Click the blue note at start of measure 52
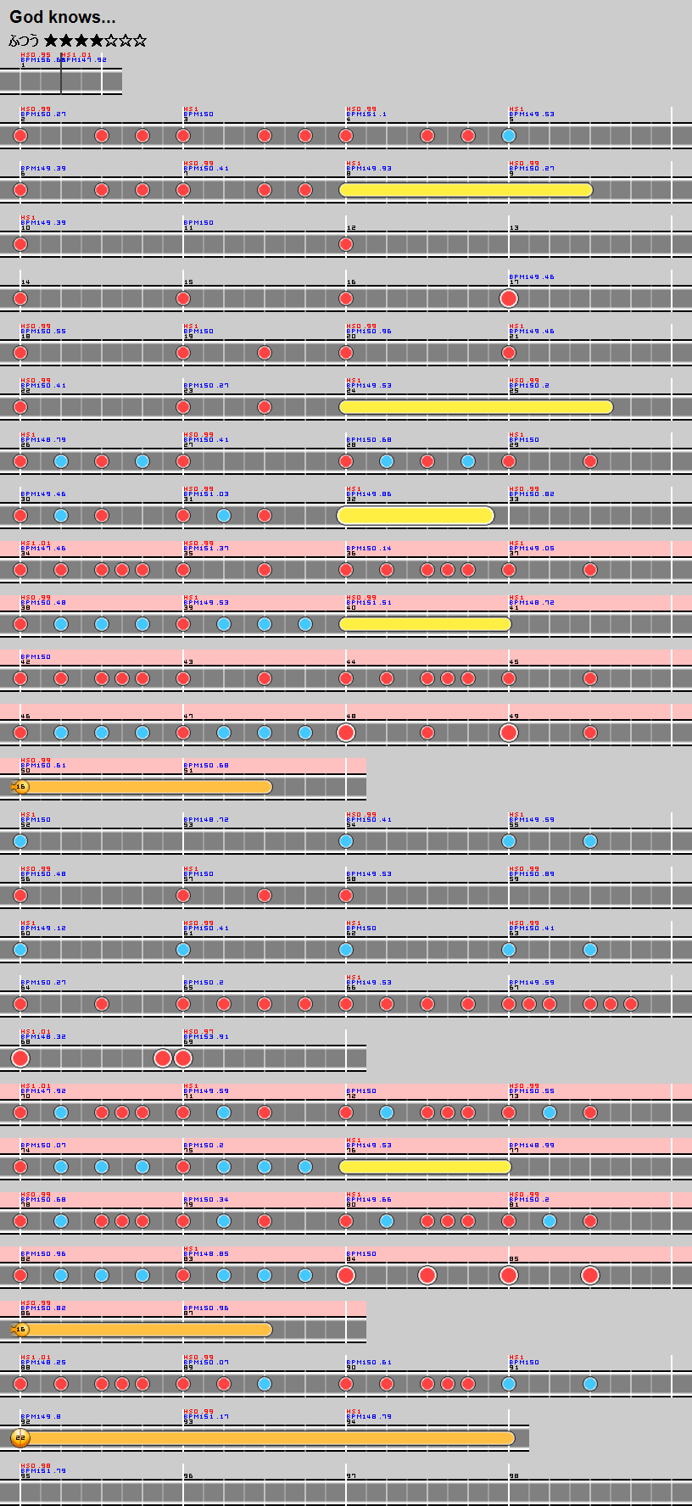The height and width of the screenshot is (1506, 692). click(20, 841)
